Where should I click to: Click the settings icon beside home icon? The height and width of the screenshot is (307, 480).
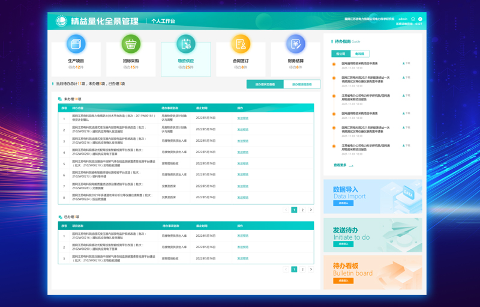click(x=420, y=19)
